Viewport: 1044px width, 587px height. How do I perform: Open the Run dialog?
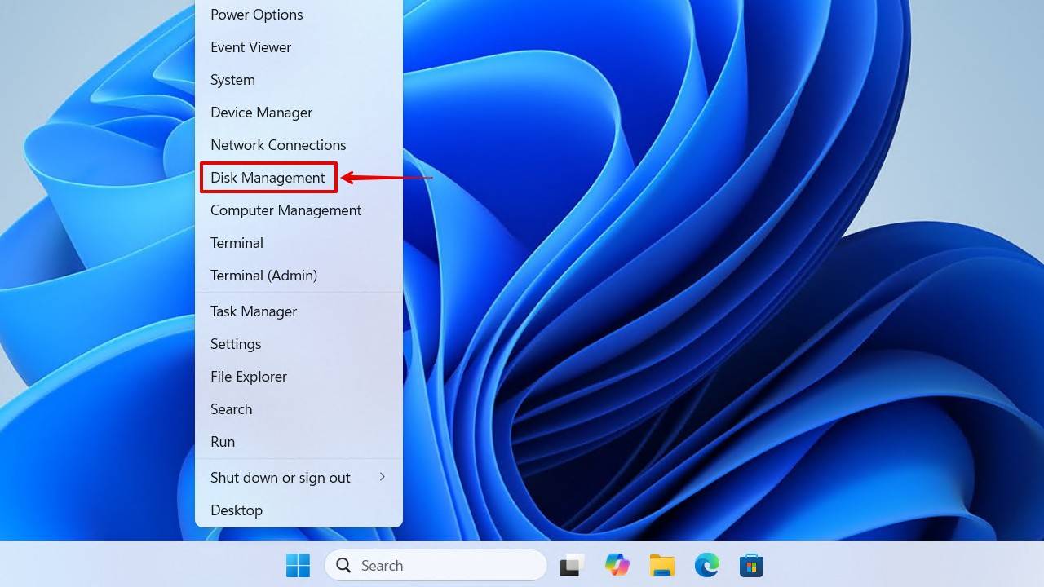[222, 442]
